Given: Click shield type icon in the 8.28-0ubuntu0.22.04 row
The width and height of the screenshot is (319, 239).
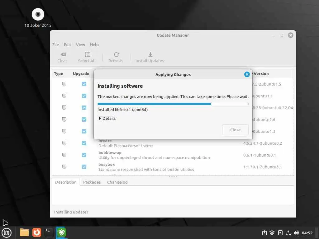Looking at the screenshot, I should point(64,107).
